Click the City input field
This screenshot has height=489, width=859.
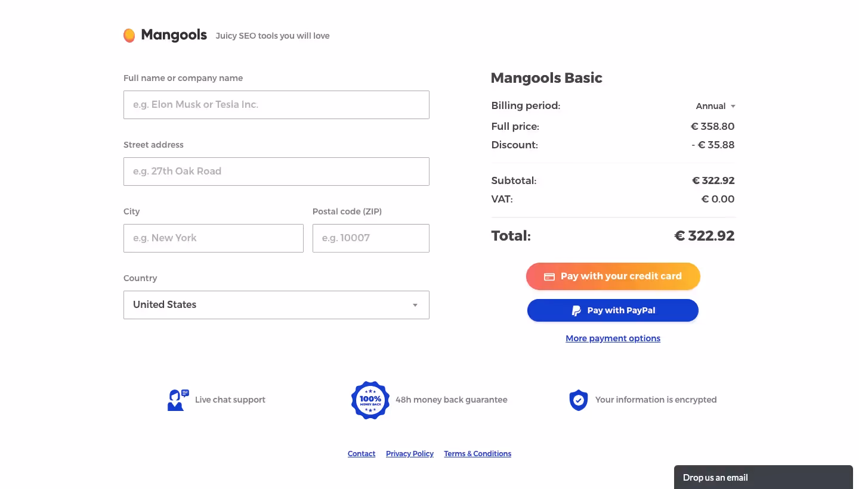(x=213, y=238)
